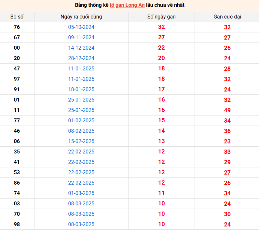The height and width of the screenshot is (231, 259).
Task: Click the date 05-10-2024 link
Action: click(81, 27)
